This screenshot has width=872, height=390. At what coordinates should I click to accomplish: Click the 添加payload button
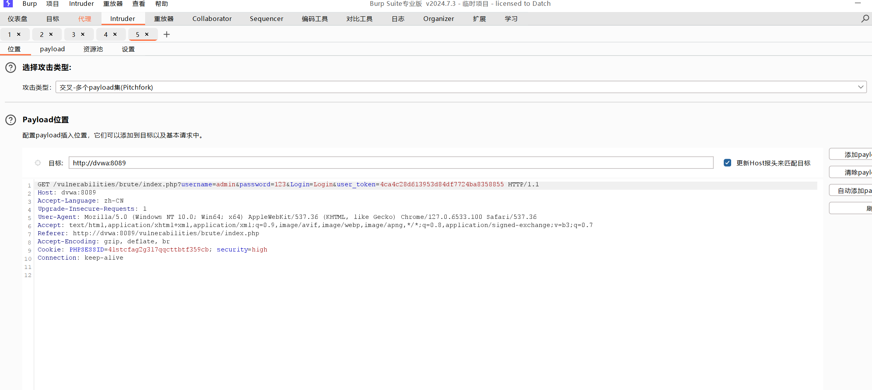[851, 154]
